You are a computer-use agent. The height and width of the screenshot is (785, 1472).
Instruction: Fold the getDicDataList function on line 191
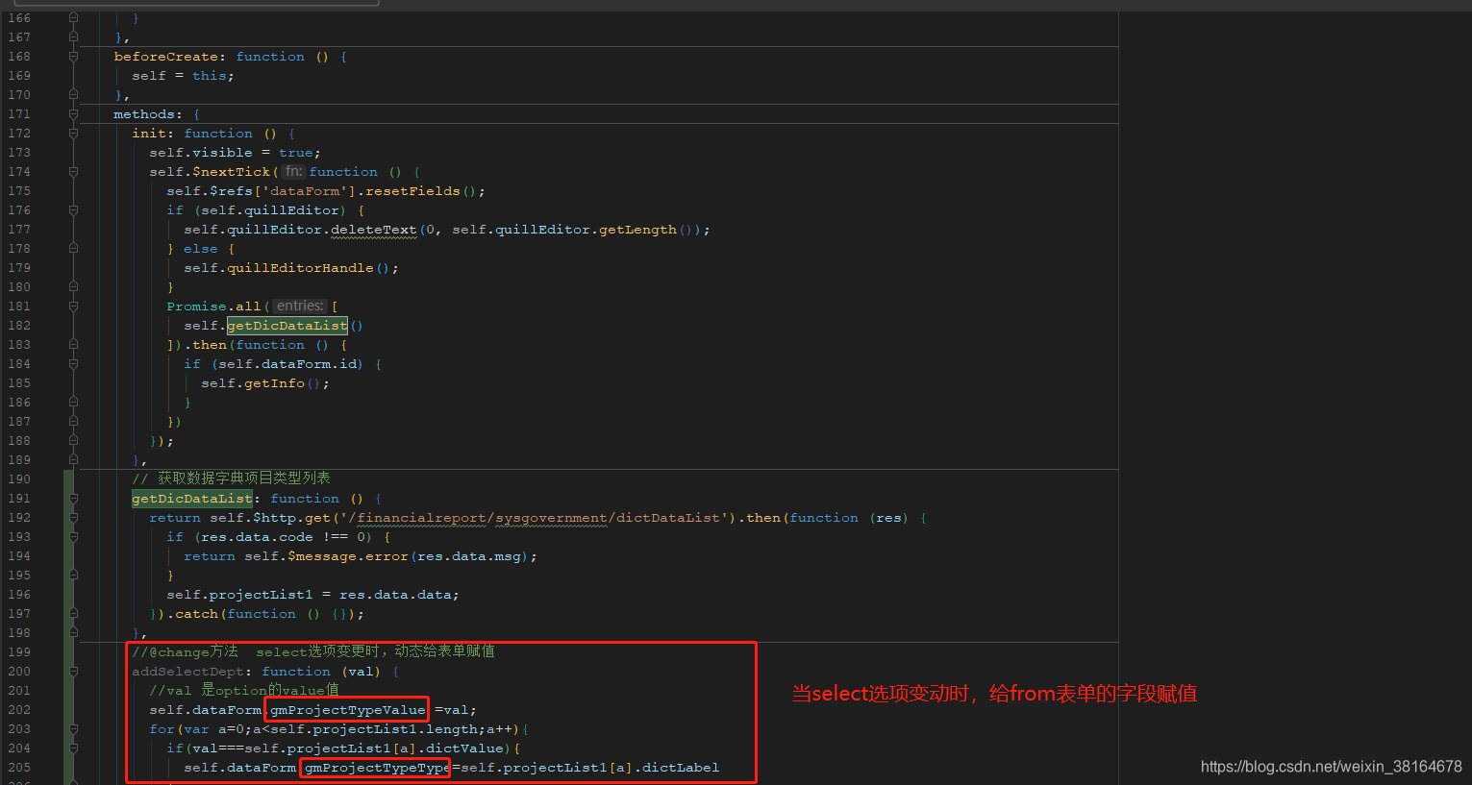[73, 499]
